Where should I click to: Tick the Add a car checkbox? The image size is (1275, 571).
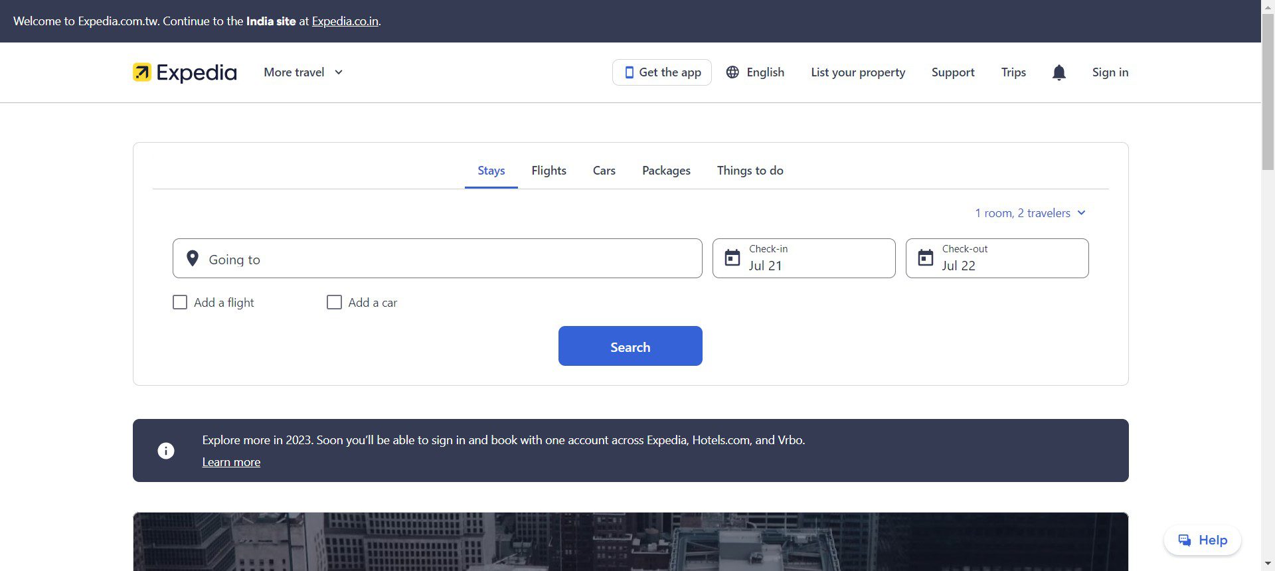[x=334, y=303]
